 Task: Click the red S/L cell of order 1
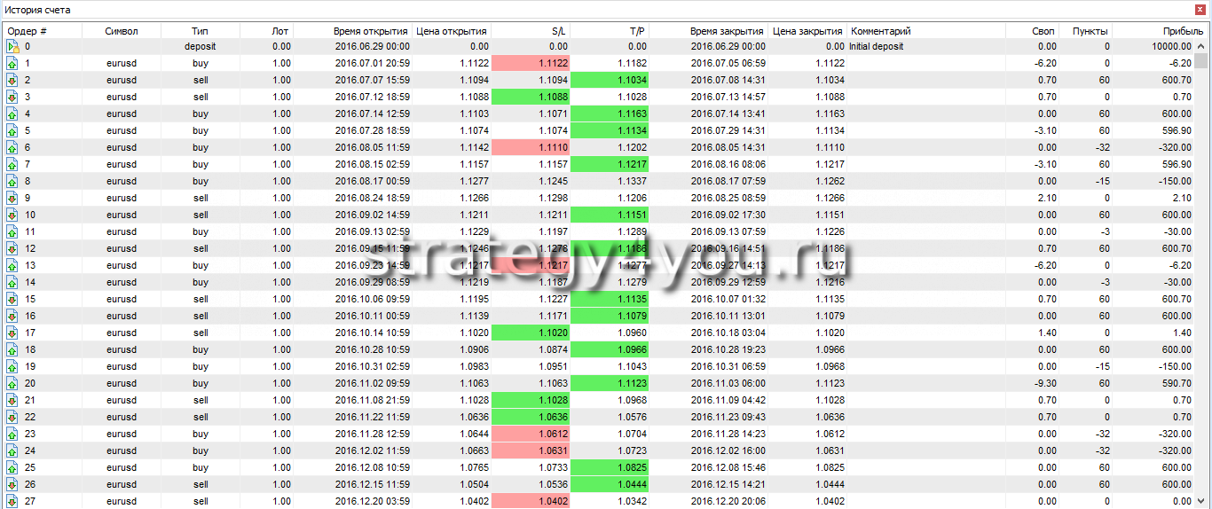tap(530, 63)
